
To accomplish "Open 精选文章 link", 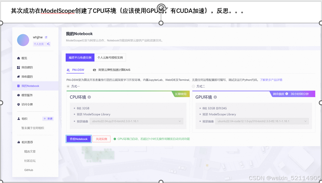I will 30,152.
